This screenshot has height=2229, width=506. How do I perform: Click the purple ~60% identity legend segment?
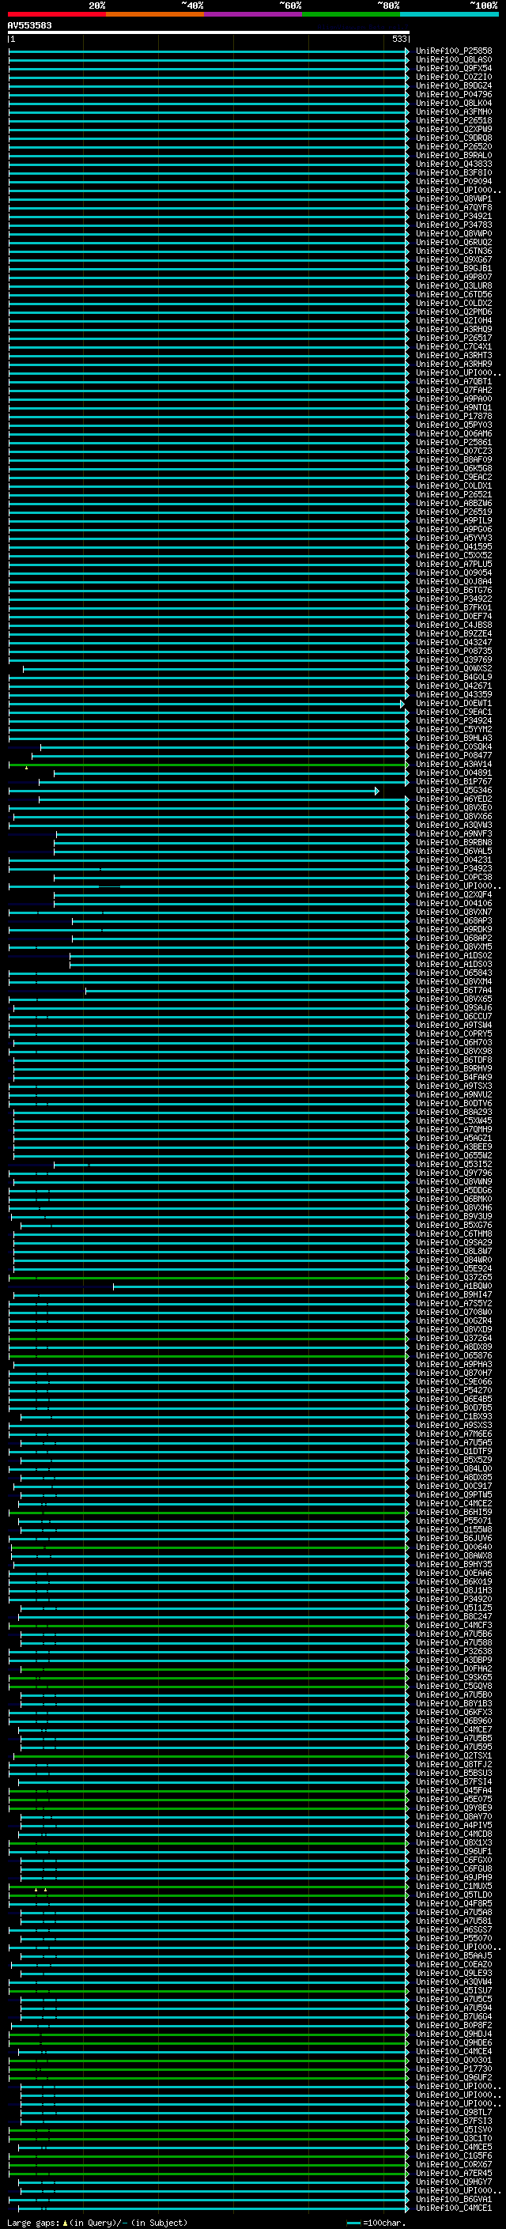coord(254,15)
